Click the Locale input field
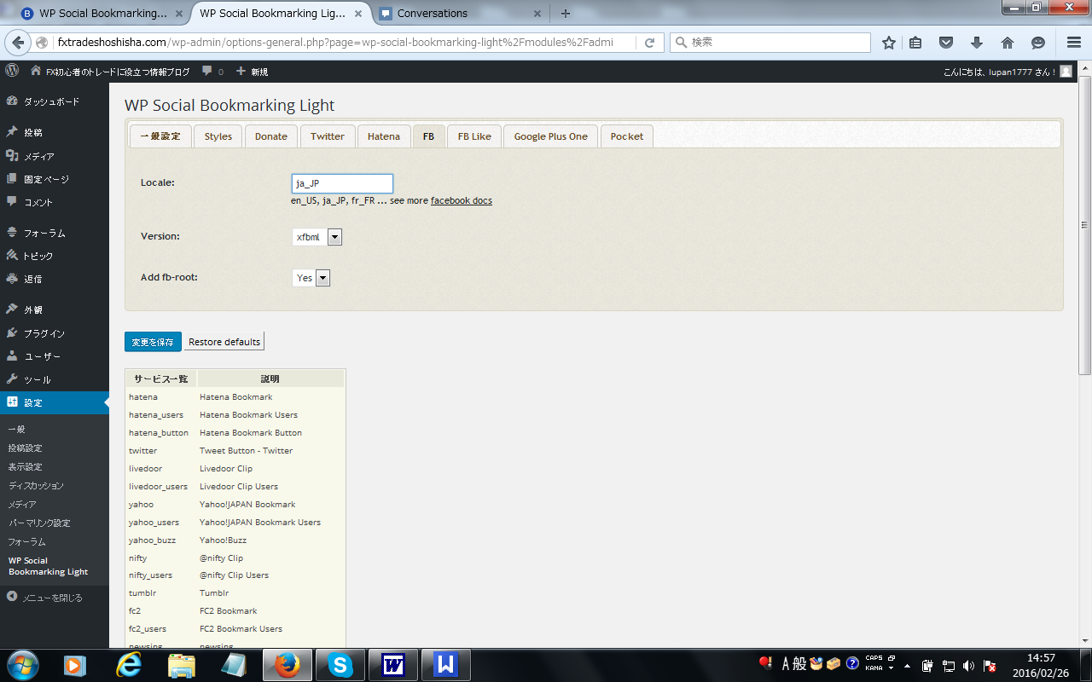The image size is (1092, 682). point(342,183)
